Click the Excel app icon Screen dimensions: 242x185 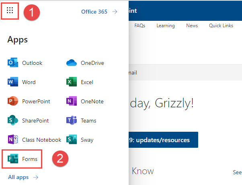tap(72, 82)
